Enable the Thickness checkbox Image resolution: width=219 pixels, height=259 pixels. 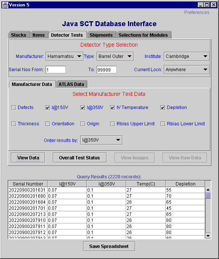14,124
